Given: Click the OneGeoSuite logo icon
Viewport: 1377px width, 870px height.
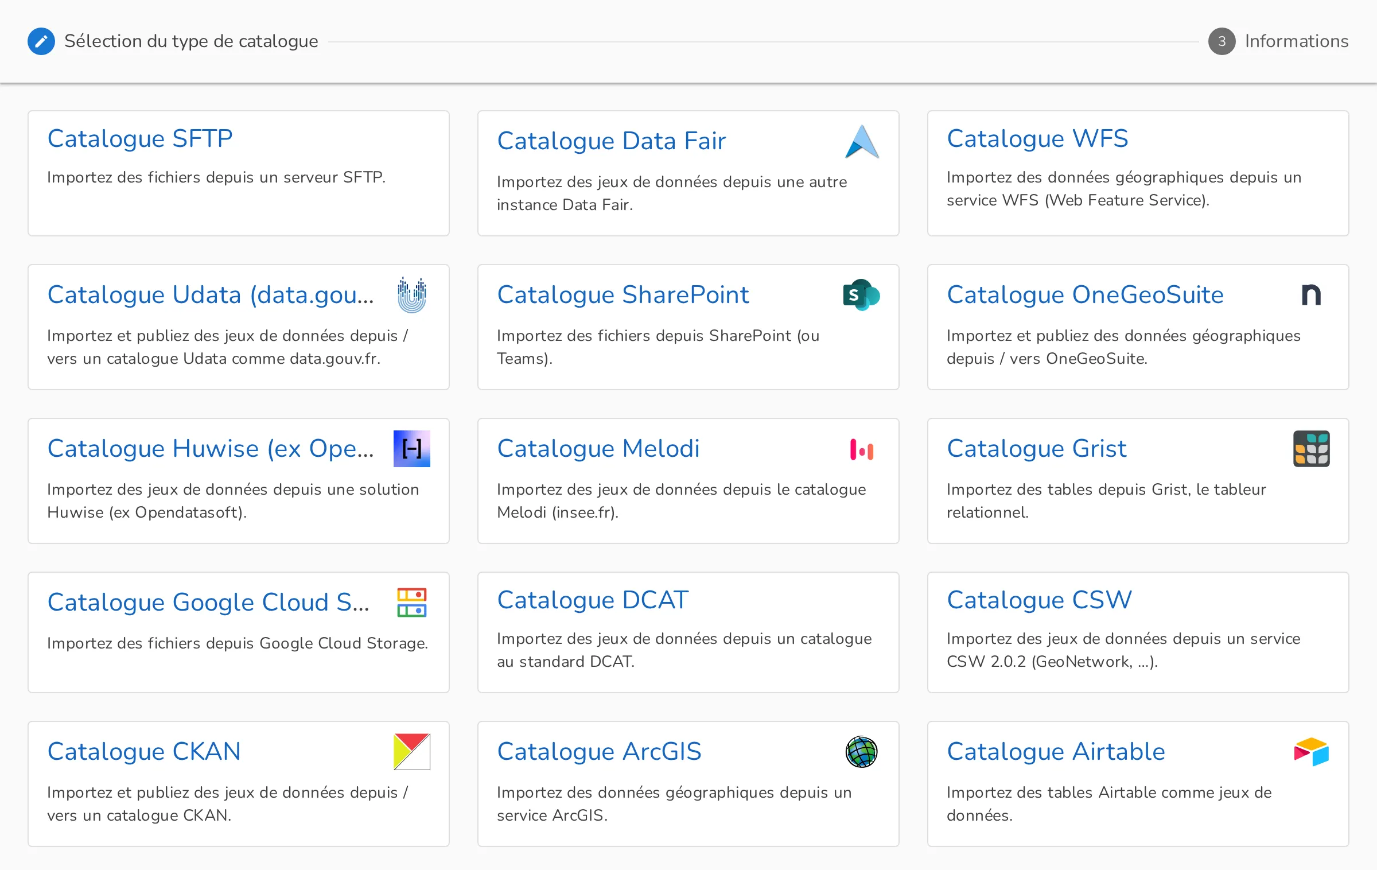Looking at the screenshot, I should 1312,295.
